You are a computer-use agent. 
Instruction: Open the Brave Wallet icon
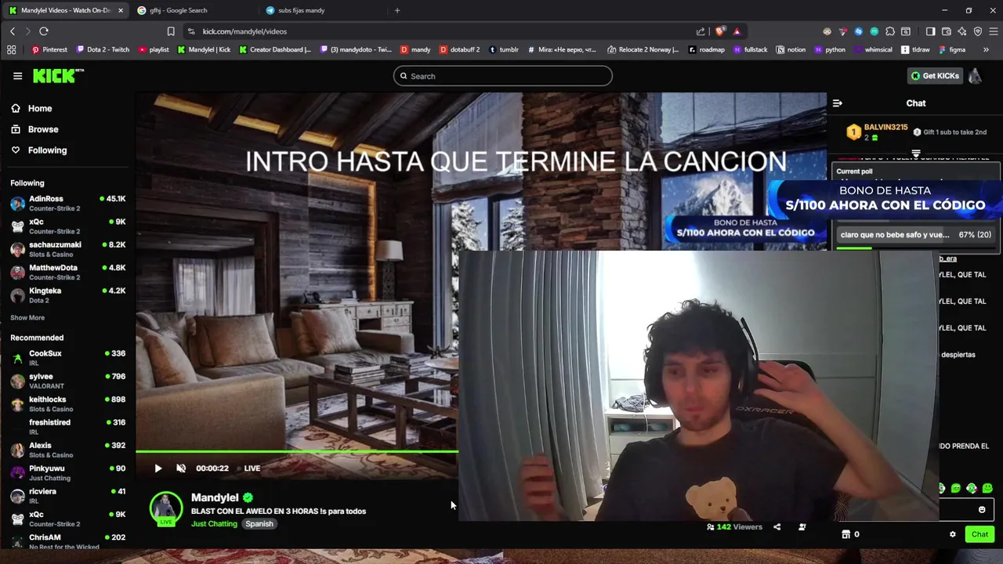click(947, 31)
